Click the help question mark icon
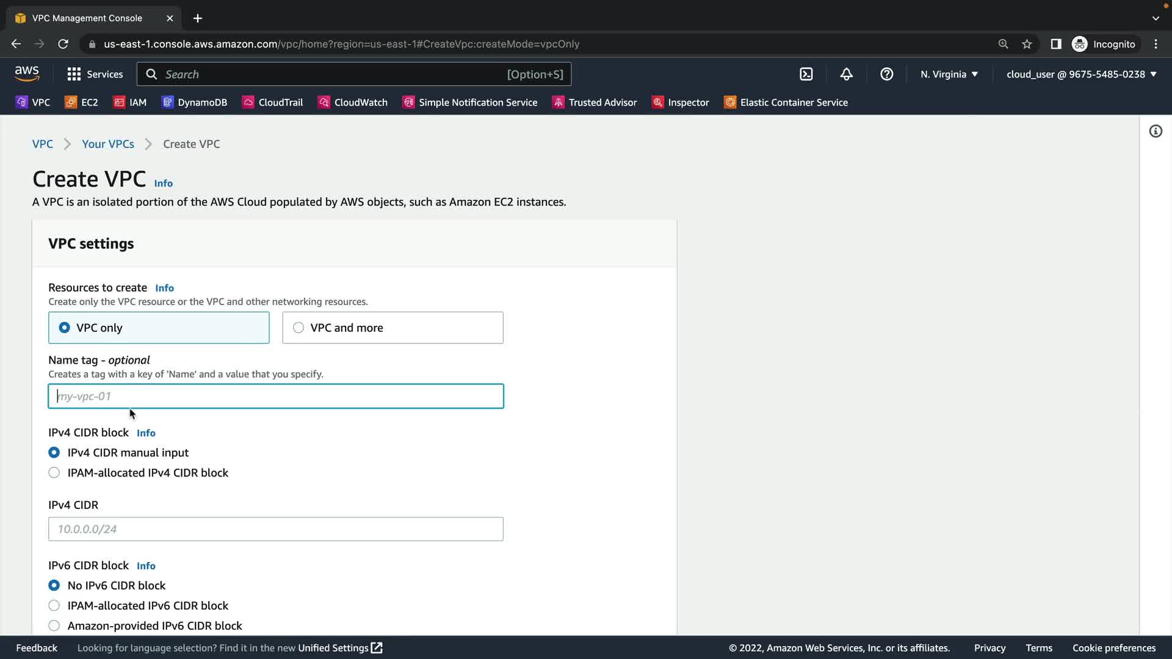 pos(886,74)
